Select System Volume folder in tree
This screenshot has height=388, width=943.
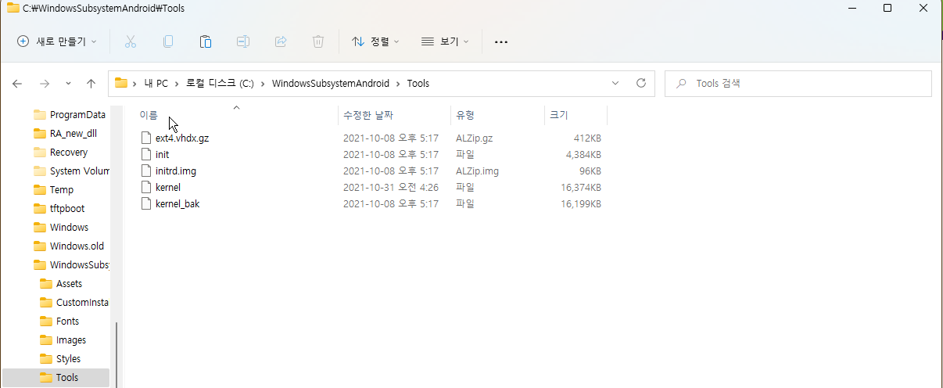point(71,171)
